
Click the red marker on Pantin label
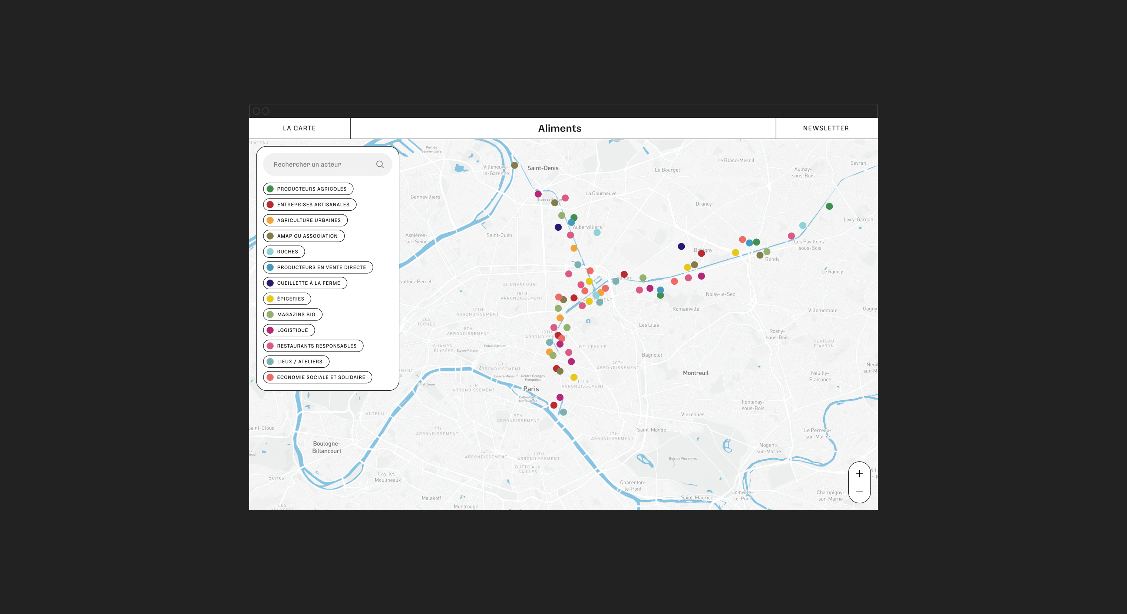pos(624,274)
